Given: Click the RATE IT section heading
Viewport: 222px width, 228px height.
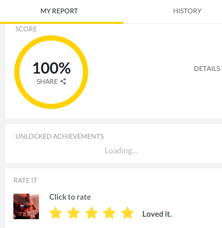Looking at the screenshot, I should coord(25,180).
